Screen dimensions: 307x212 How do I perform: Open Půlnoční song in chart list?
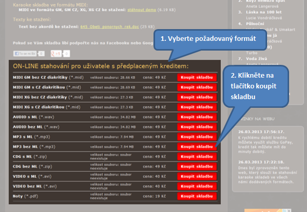(x=255, y=24)
